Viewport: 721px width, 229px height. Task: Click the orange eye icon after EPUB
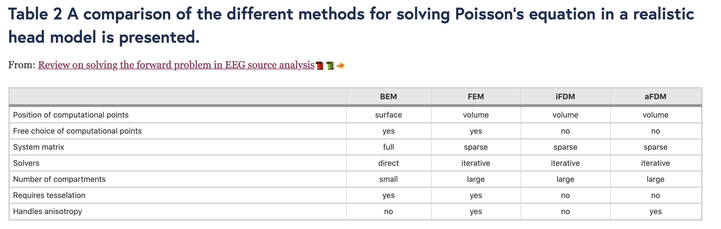[x=340, y=66]
